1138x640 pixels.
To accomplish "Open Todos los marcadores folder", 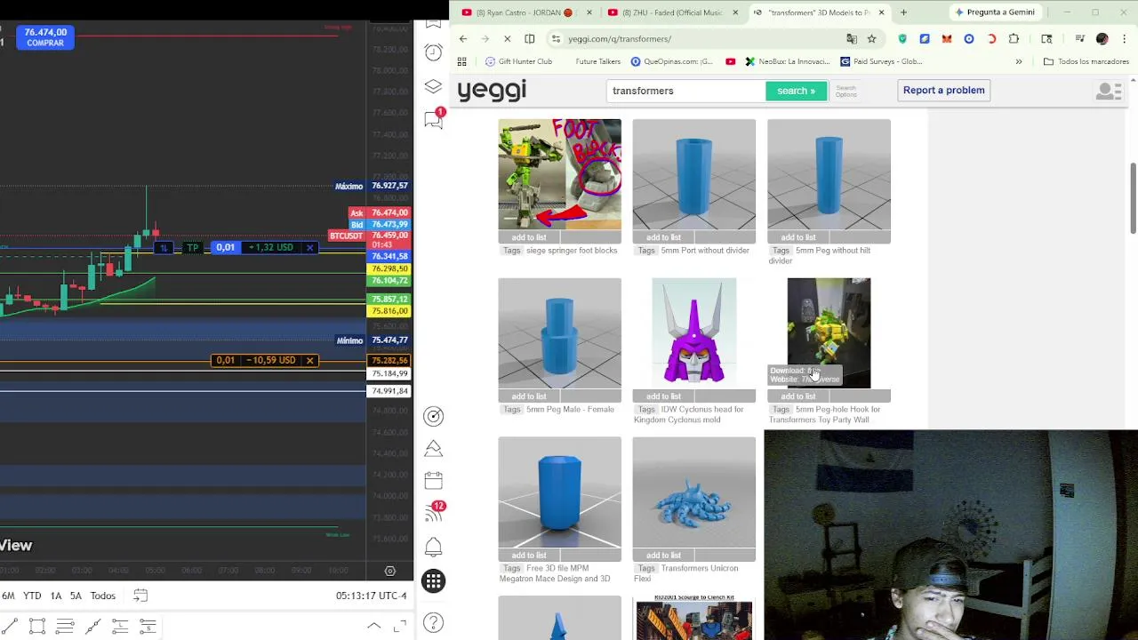I will [x=1086, y=61].
